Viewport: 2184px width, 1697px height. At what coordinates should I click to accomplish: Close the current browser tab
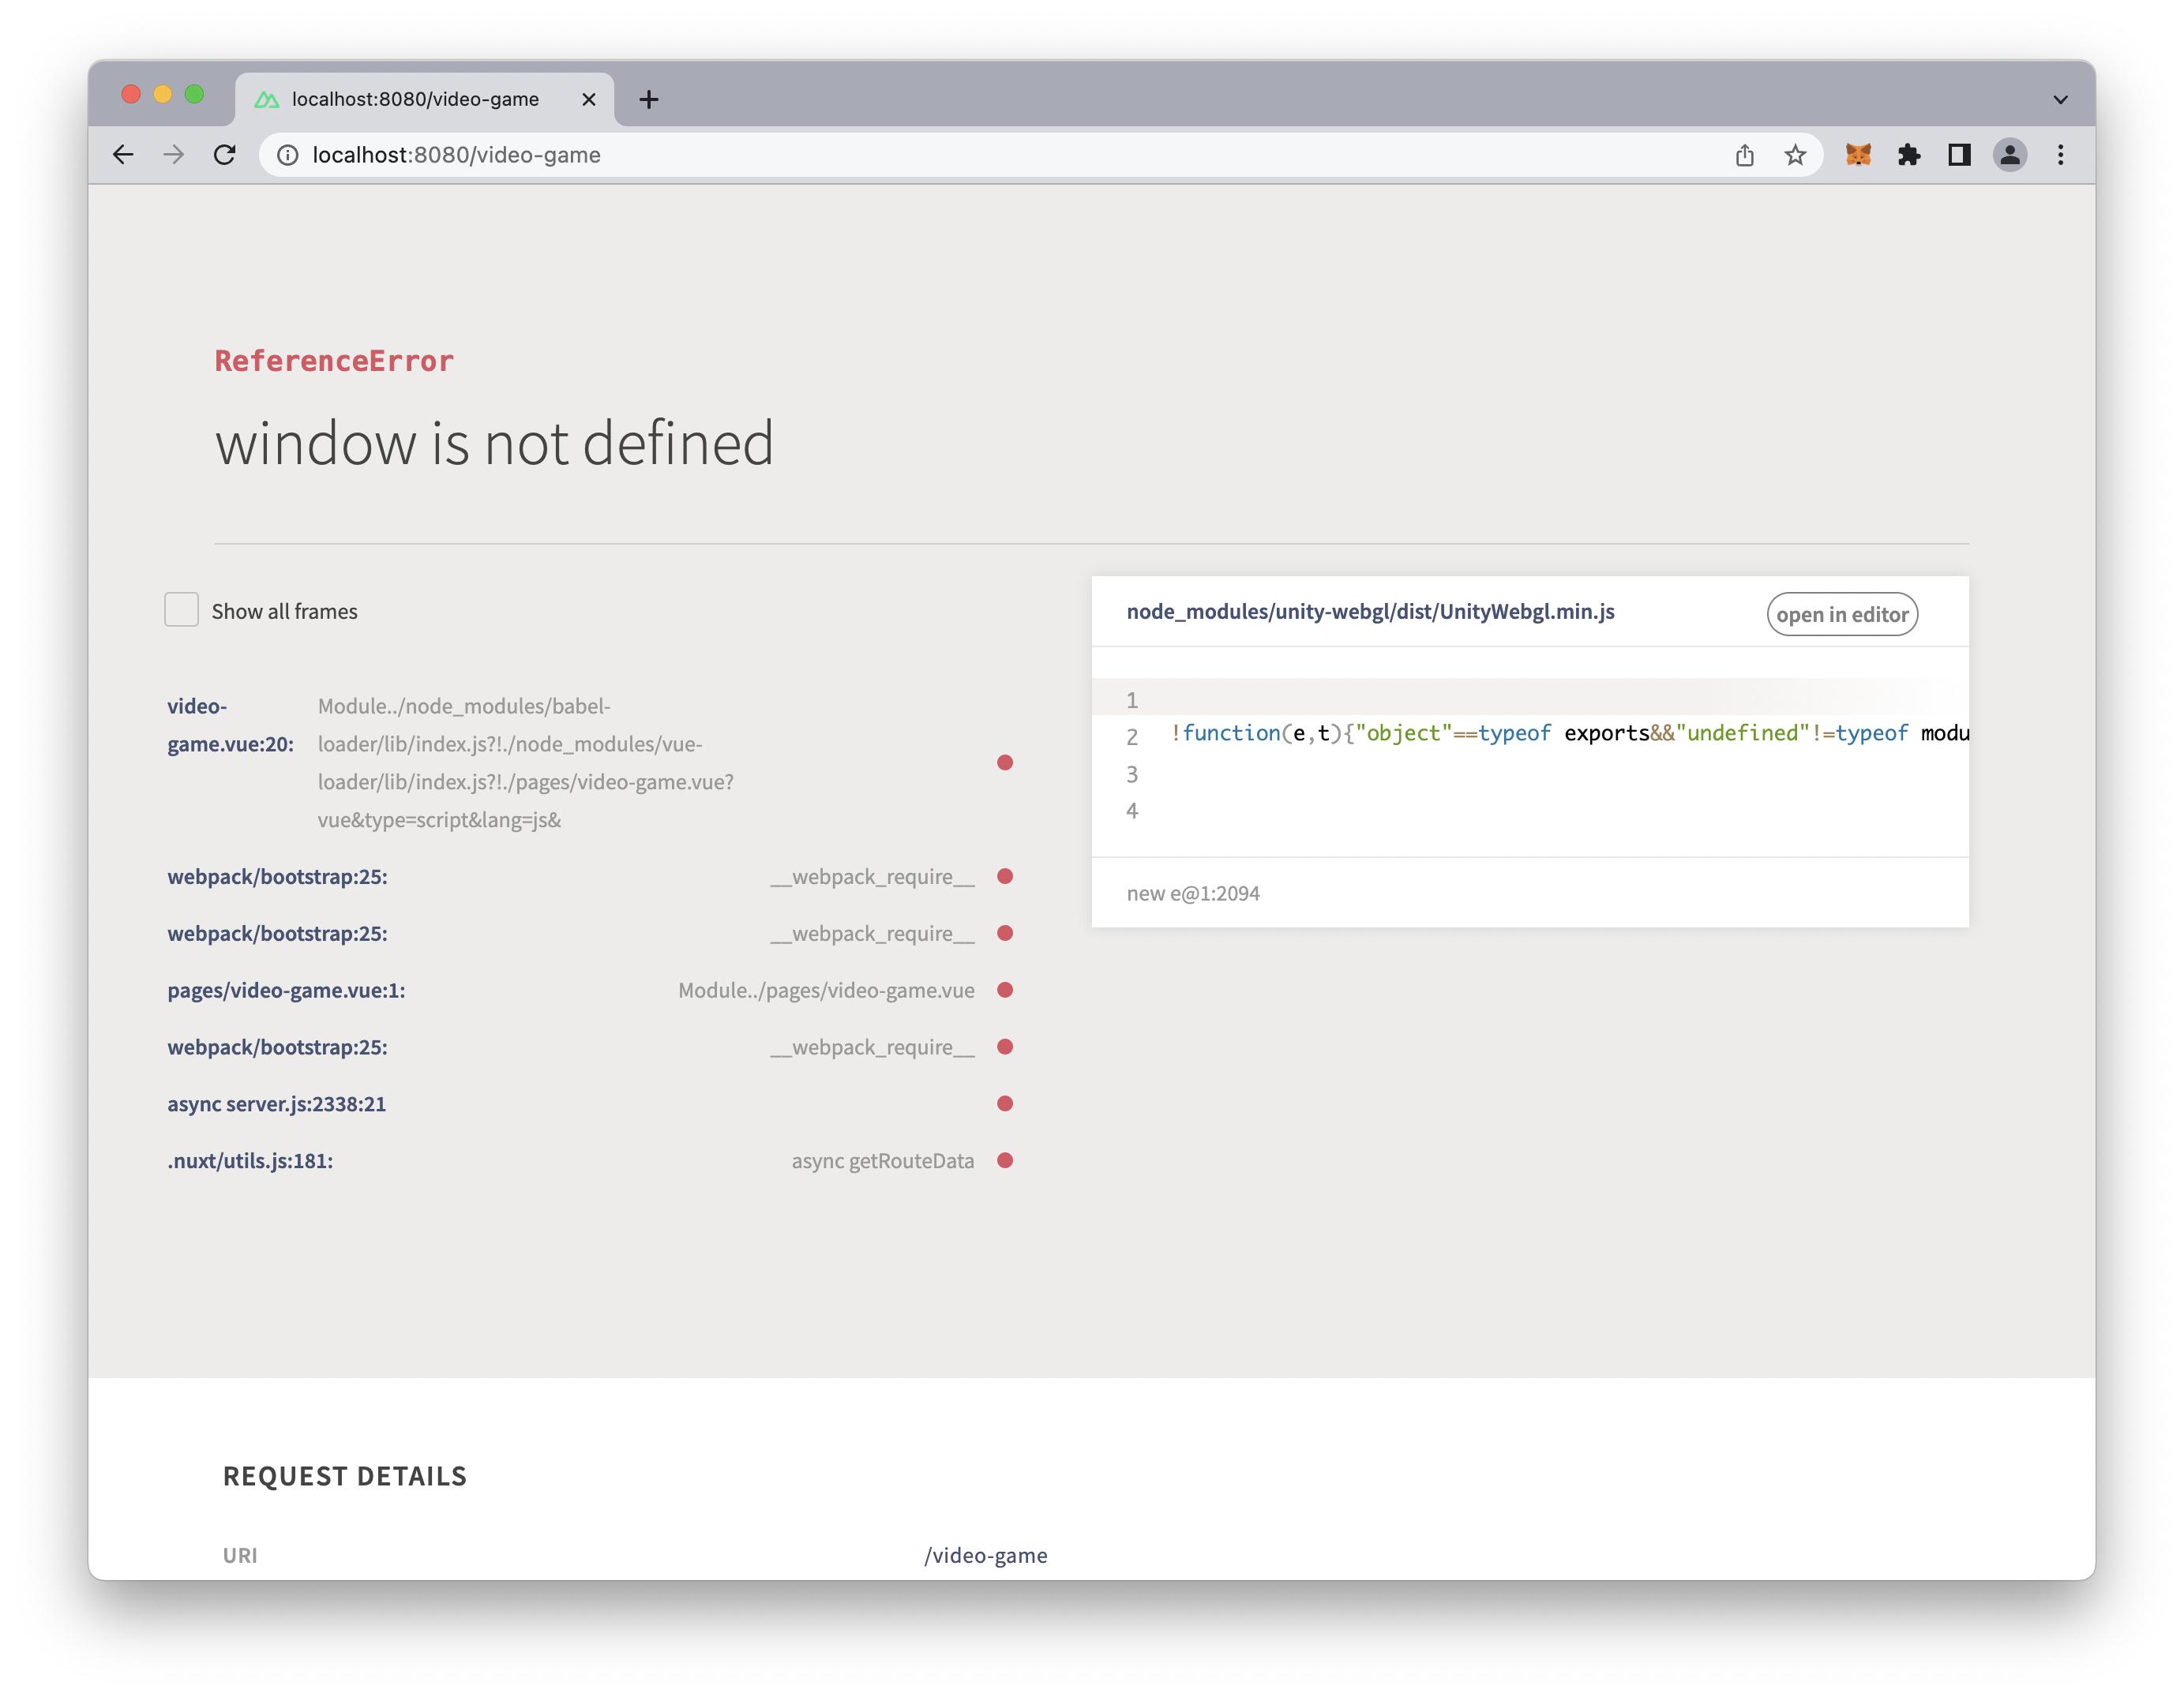click(x=589, y=99)
